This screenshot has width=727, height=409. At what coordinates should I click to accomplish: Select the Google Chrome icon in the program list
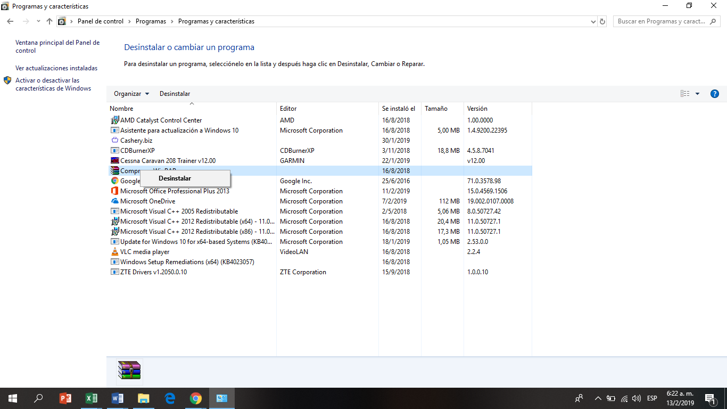(x=114, y=181)
